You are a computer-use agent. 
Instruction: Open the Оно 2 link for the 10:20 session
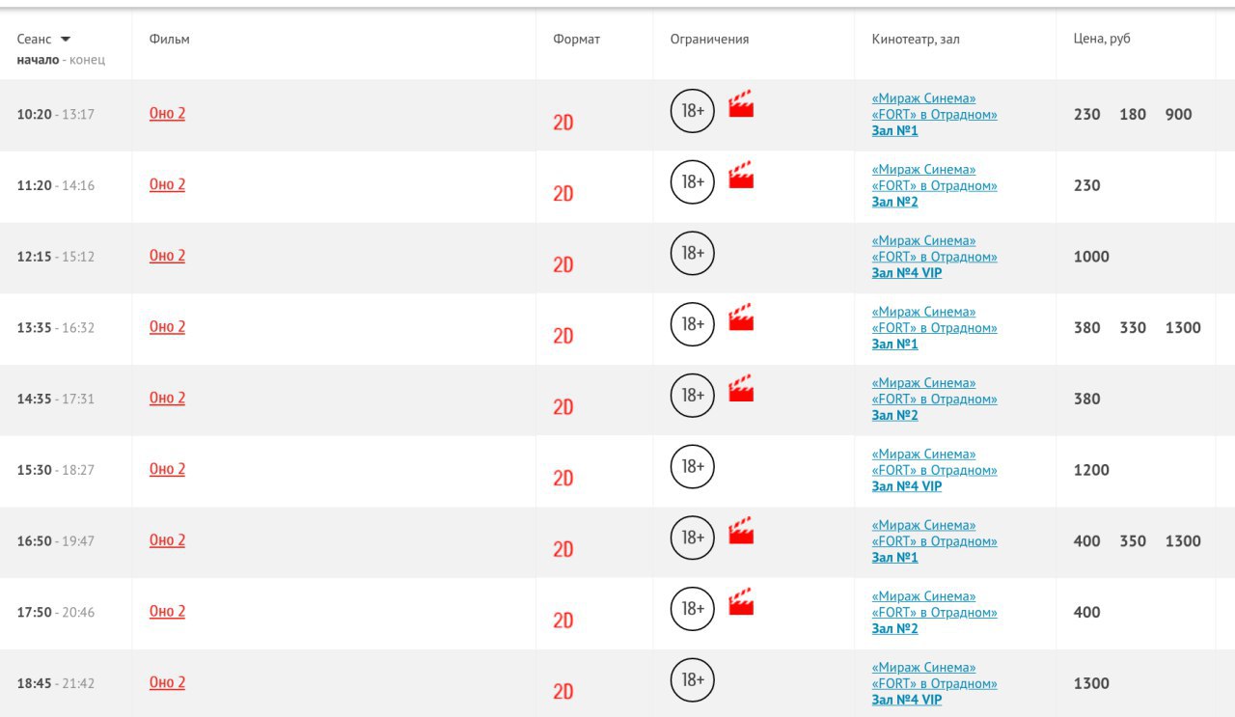(x=167, y=113)
